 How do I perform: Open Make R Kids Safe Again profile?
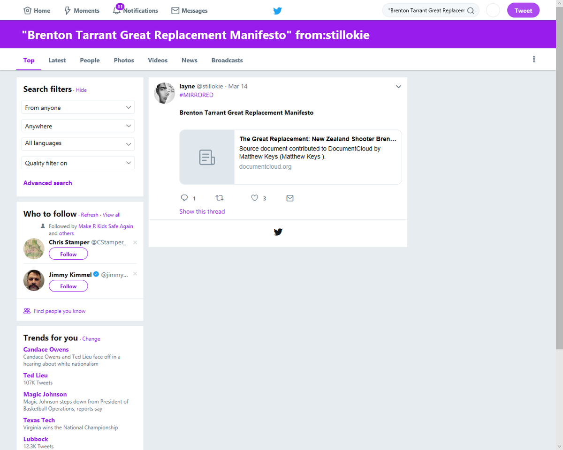coord(106,226)
